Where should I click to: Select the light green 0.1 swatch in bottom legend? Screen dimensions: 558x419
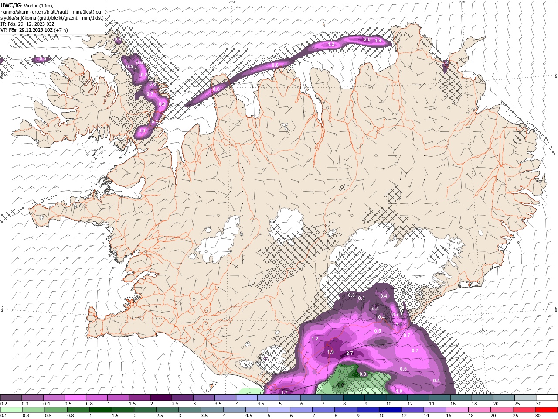[x=11, y=410]
